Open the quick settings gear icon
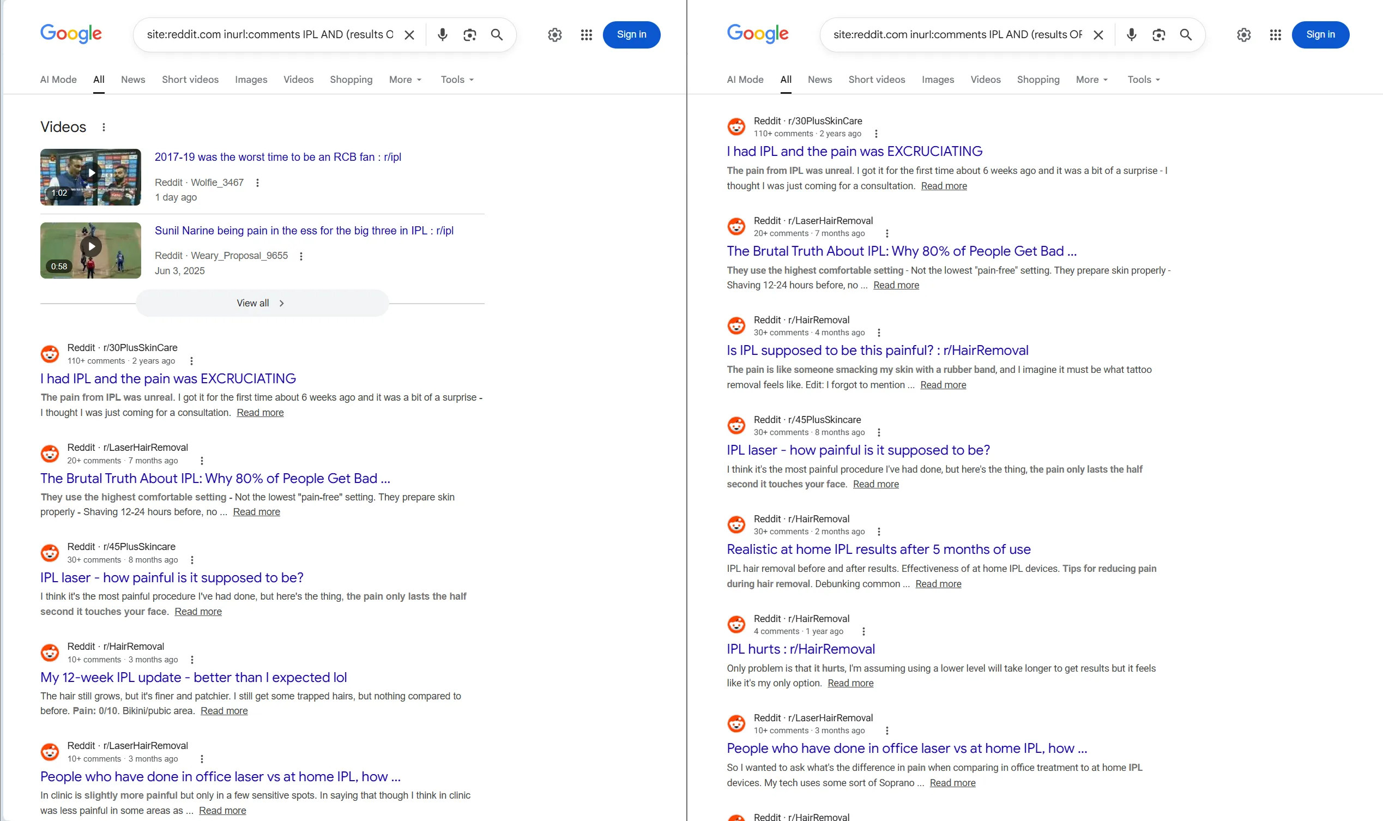The height and width of the screenshot is (821, 1383). (554, 34)
